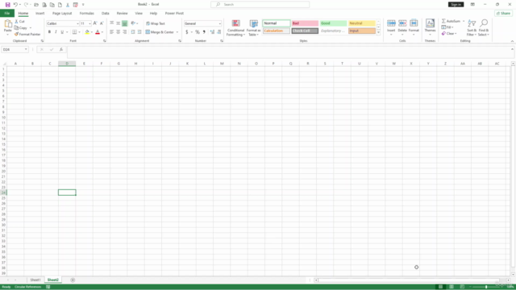Open the Format cells menu in Cells group
The width and height of the screenshot is (516, 290).
414,27
